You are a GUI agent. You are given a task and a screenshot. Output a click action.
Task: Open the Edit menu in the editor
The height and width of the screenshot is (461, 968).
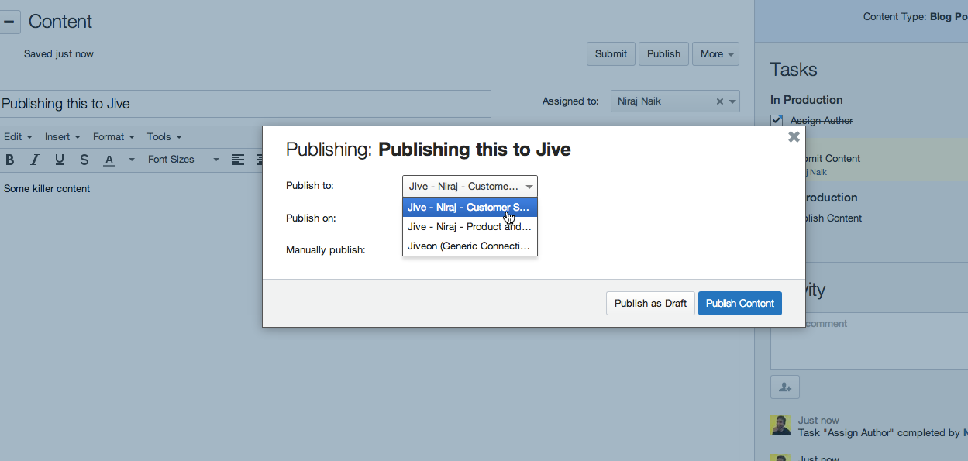[x=18, y=136]
